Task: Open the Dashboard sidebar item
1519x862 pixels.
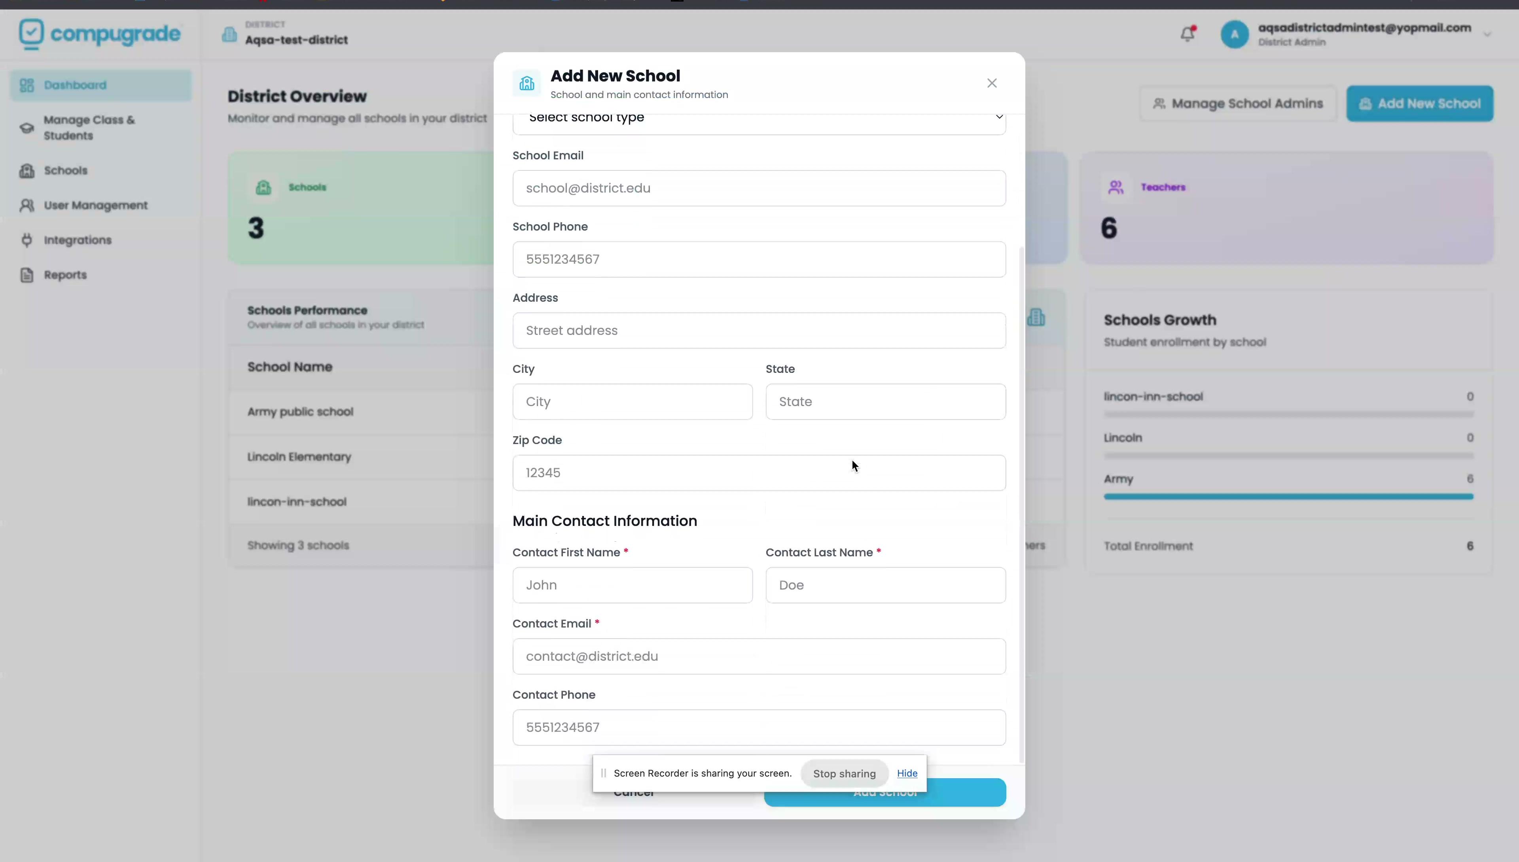Action: [101, 85]
